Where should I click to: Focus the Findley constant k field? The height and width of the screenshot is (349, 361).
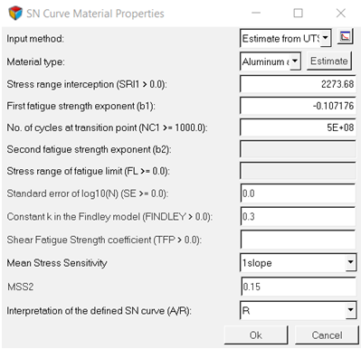tap(298, 216)
